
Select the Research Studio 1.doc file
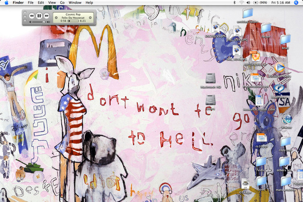tap(259, 101)
